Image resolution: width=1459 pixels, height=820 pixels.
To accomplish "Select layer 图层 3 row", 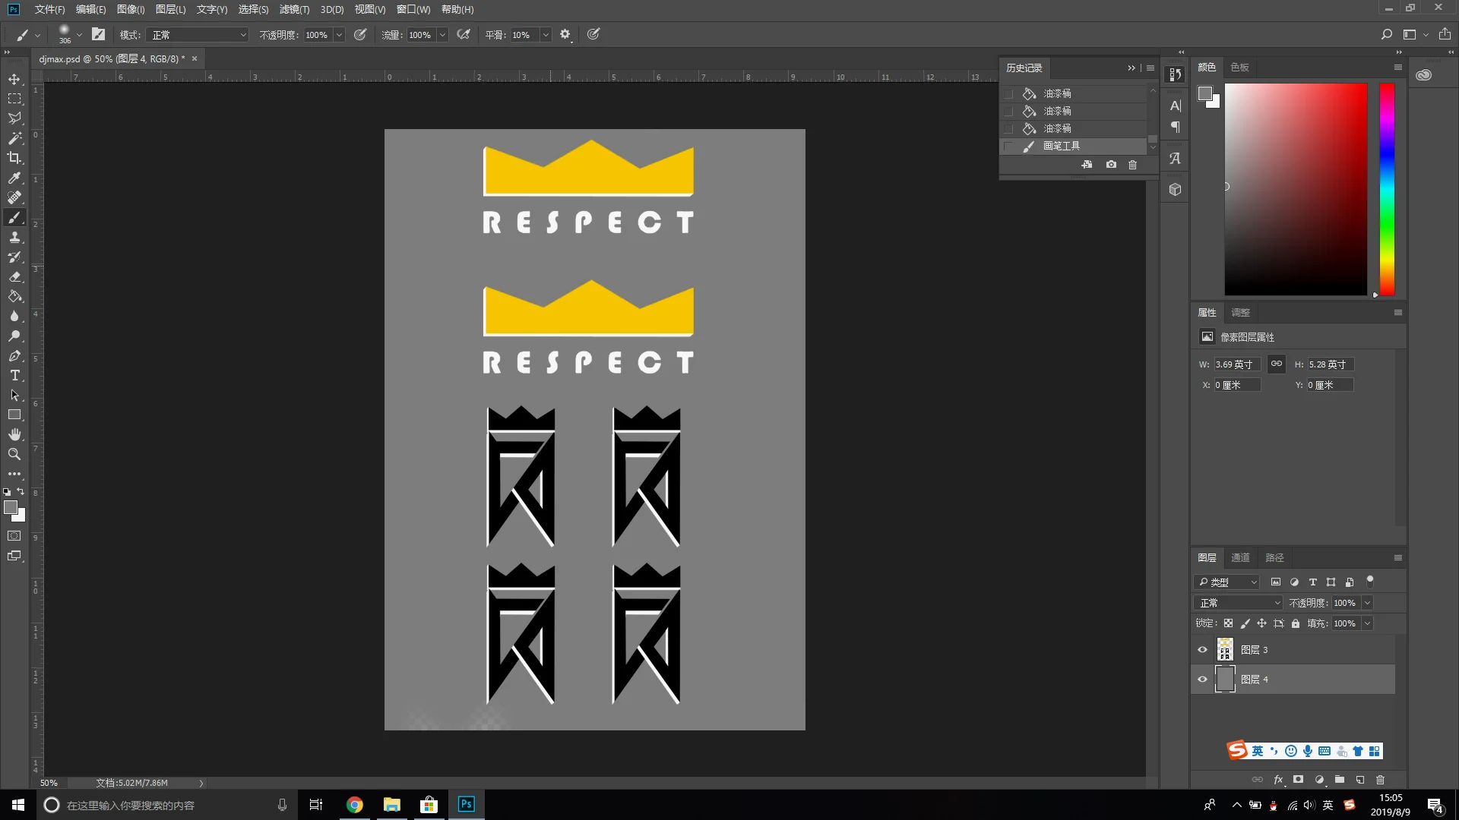I will (x=1293, y=650).
